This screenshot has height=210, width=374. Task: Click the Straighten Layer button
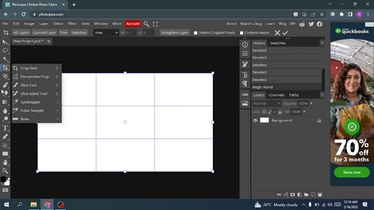pos(175,33)
